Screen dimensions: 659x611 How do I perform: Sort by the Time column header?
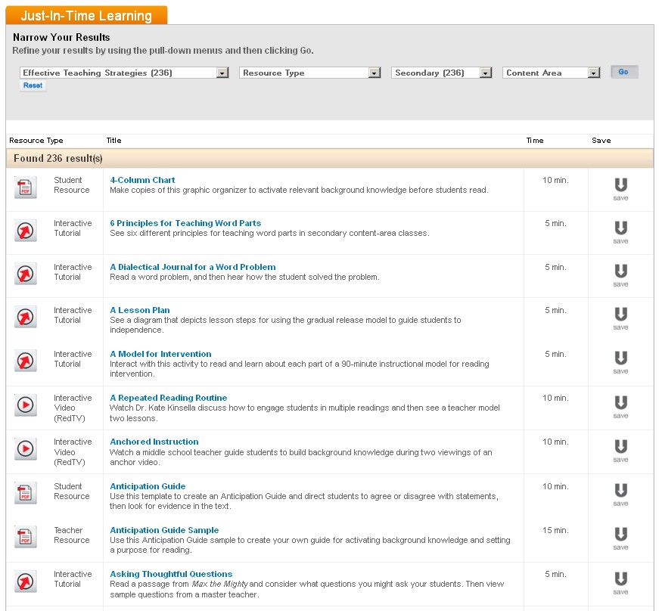(535, 141)
